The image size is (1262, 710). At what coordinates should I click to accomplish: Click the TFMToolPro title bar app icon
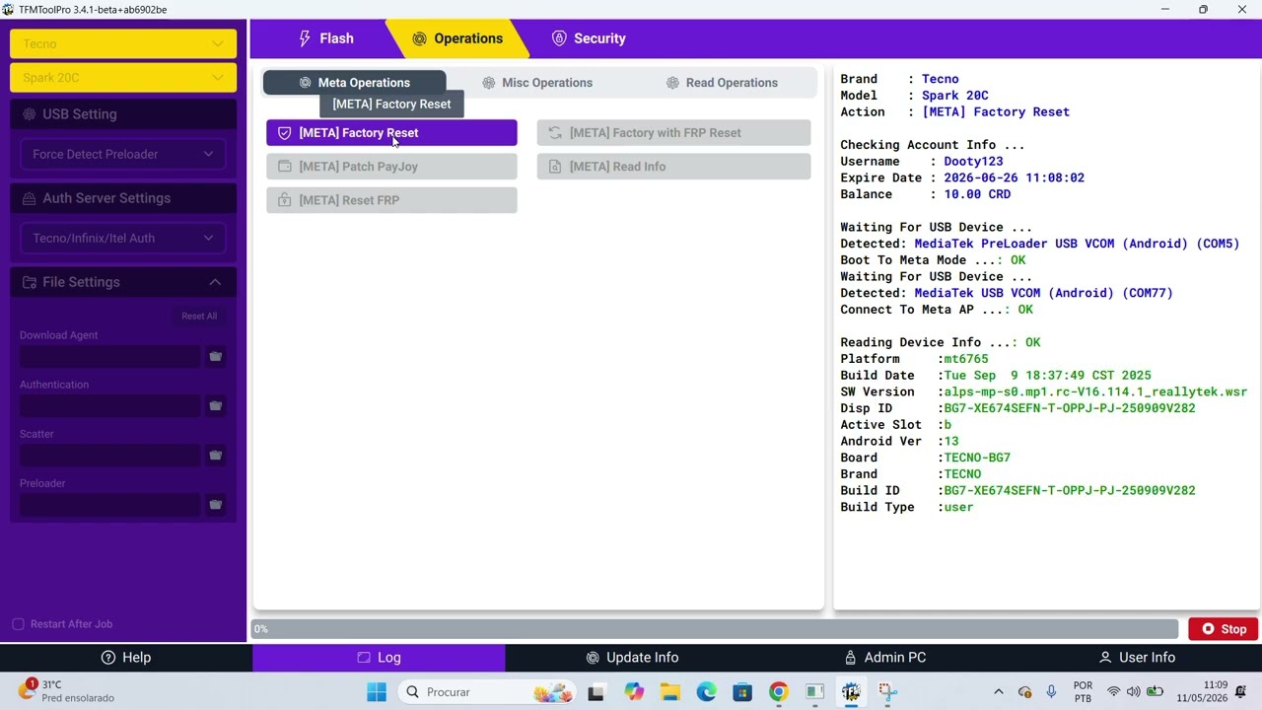point(9,10)
